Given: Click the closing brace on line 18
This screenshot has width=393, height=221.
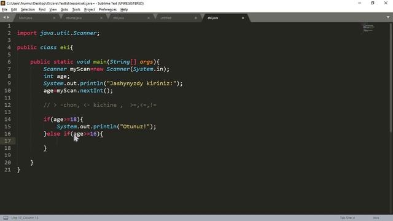Looking at the screenshot, I should pos(45,148).
